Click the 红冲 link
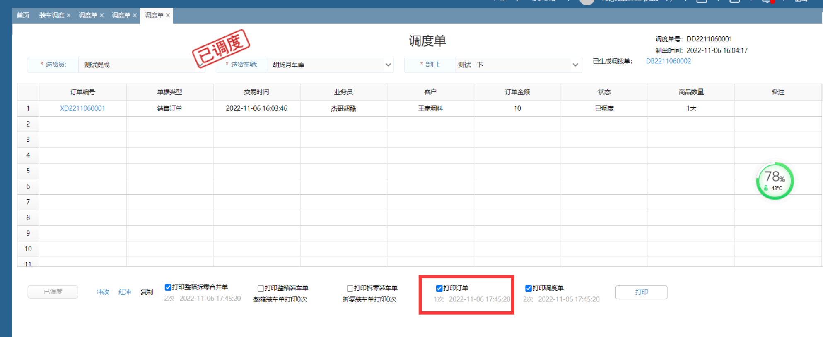 click(x=125, y=292)
